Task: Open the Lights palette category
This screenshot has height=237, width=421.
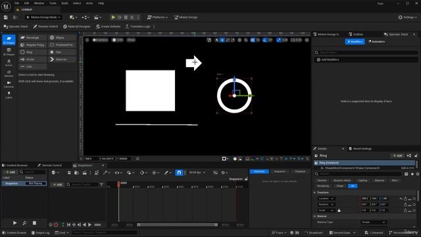Action: click(9, 95)
